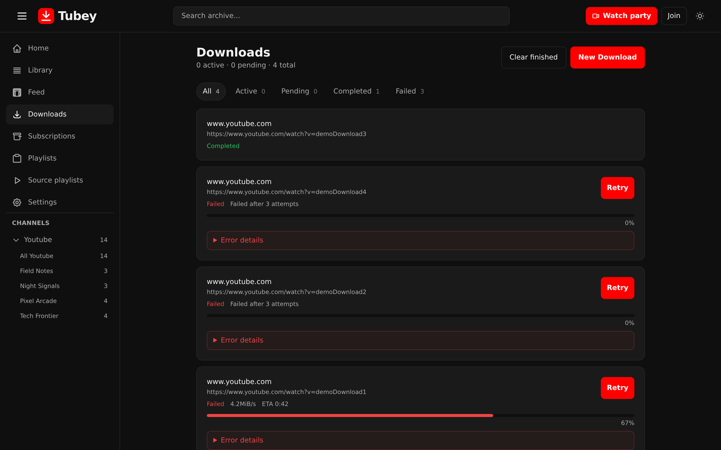Image resolution: width=721 pixels, height=450 pixels.
Task: Click the Join button
Action: pyautogui.click(x=674, y=16)
